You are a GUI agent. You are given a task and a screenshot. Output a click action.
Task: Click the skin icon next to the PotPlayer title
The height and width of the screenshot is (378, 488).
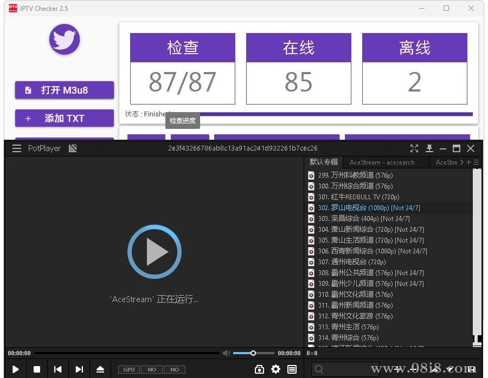click(73, 148)
